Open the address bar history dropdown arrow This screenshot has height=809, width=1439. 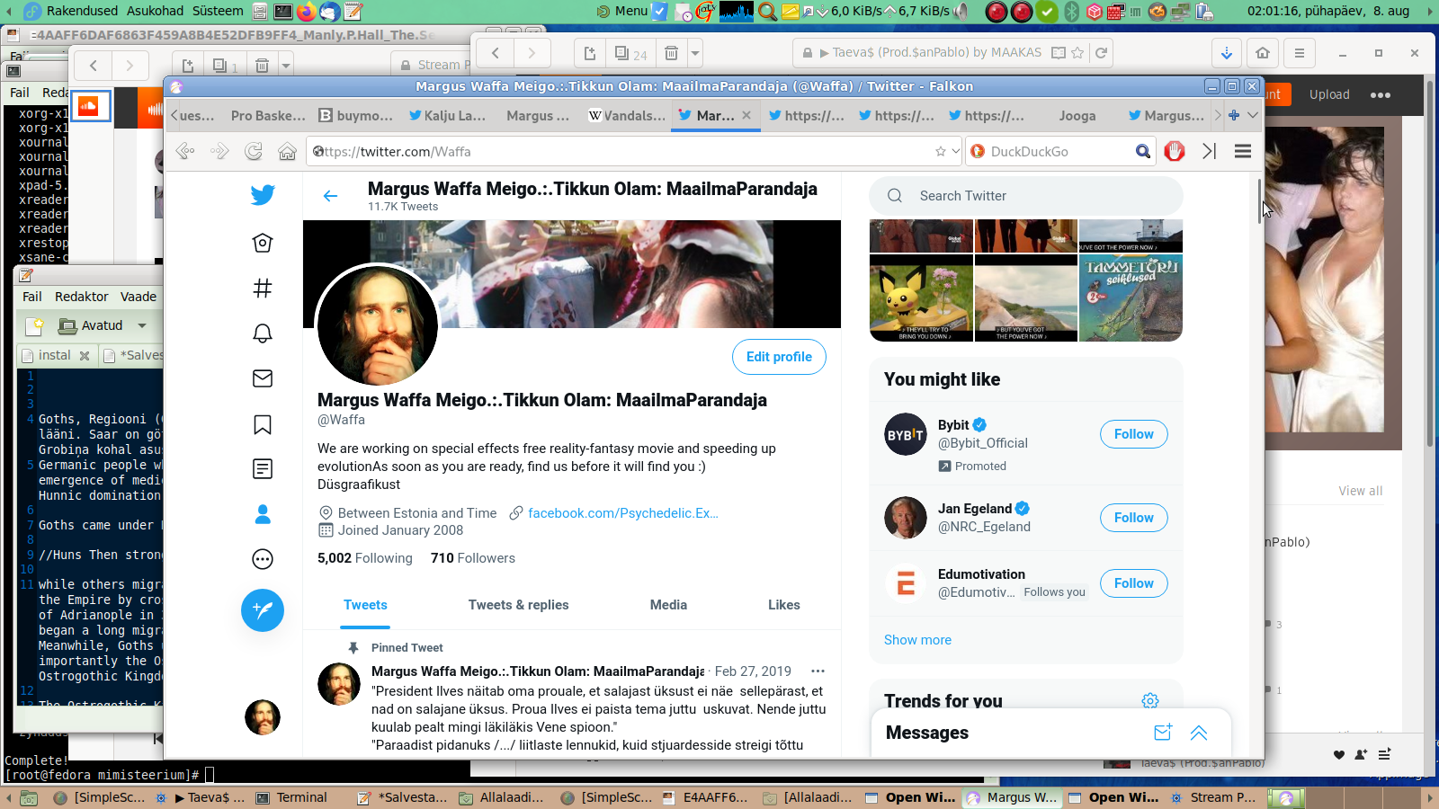point(956,151)
